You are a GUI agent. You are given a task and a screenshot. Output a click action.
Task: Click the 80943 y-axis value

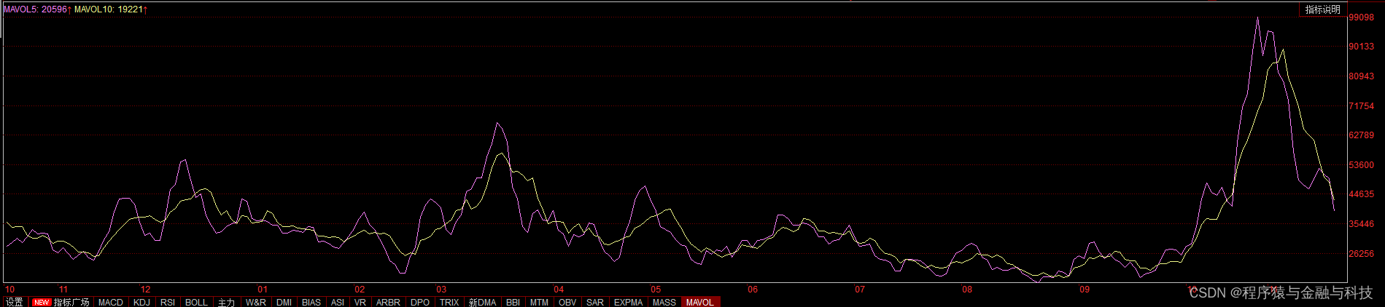1361,76
